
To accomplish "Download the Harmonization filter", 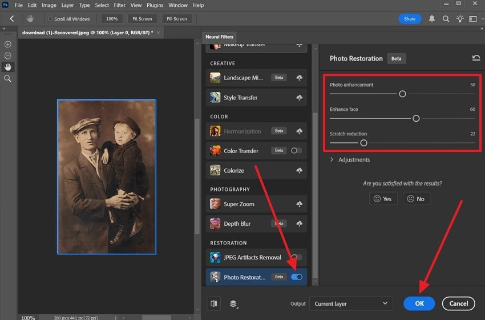I will [x=299, y=131].
